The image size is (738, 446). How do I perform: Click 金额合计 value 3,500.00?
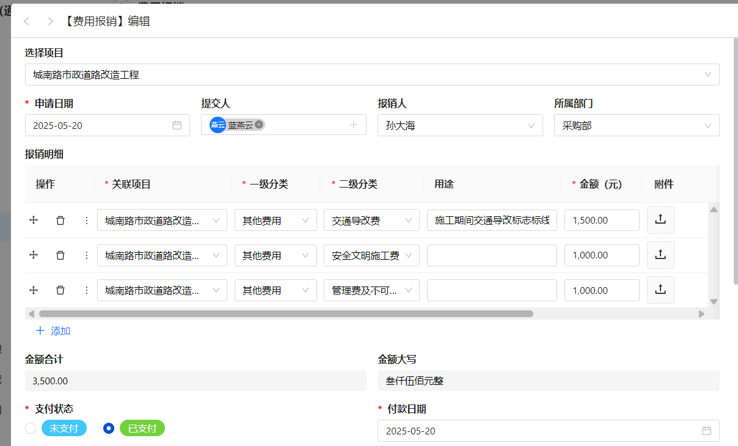[x=195, y=381]
